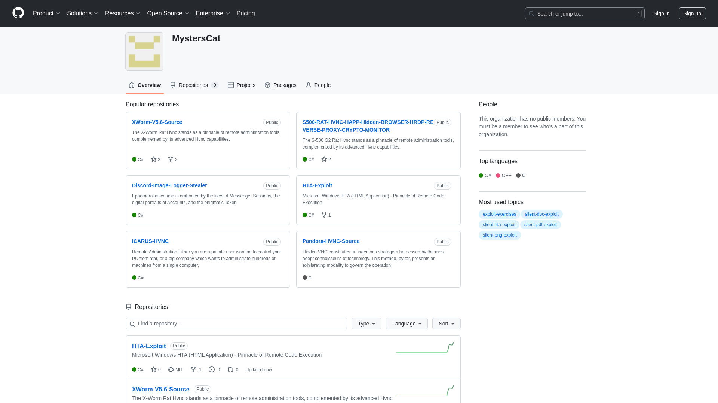
Task: Open HTA-Exploit popular repository card link
Action: (317, 185)
